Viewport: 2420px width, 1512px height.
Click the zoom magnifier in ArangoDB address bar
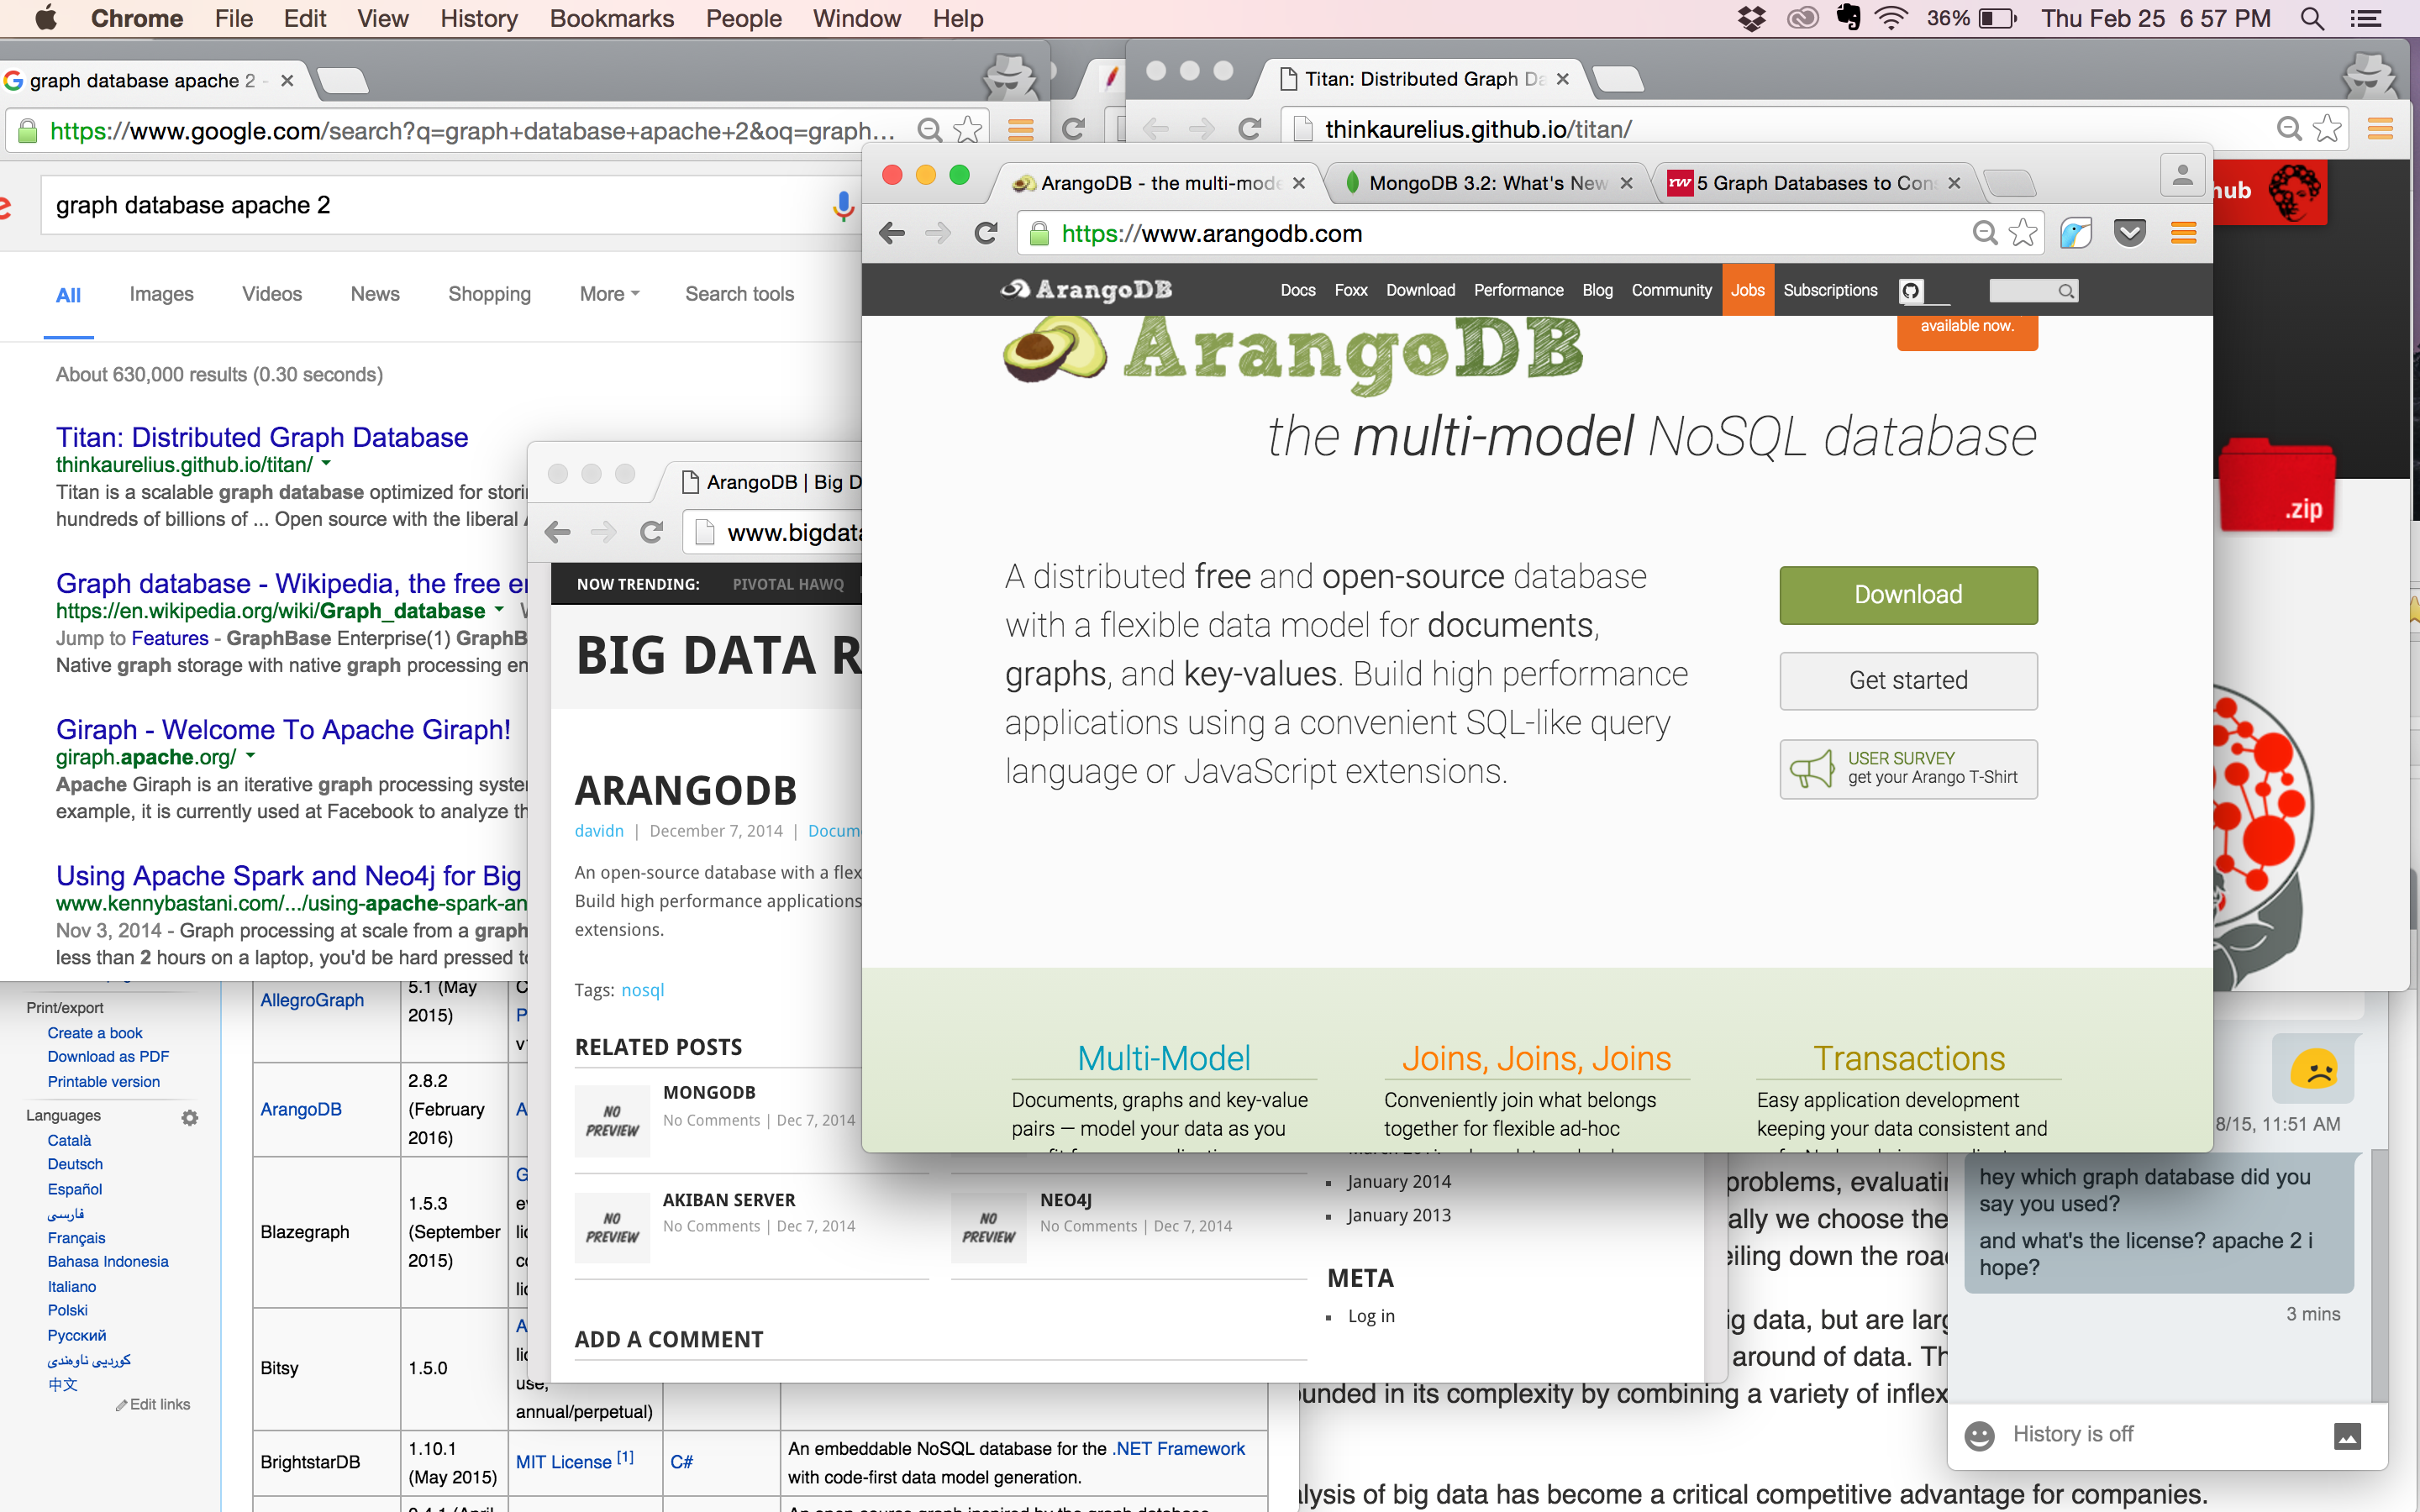click(x=1985, y=234)
